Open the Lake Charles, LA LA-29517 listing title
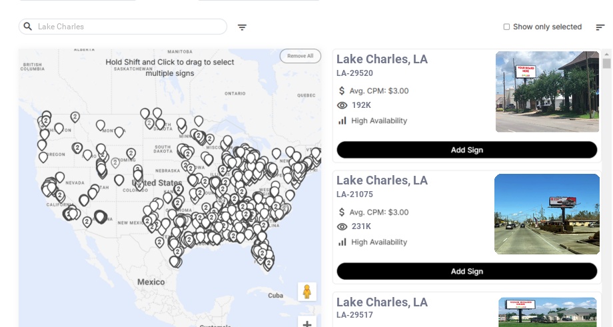The image size is (613, 327). coord(382,302)
